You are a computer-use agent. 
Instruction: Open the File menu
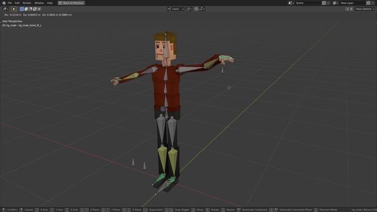[x=9, y=3]
